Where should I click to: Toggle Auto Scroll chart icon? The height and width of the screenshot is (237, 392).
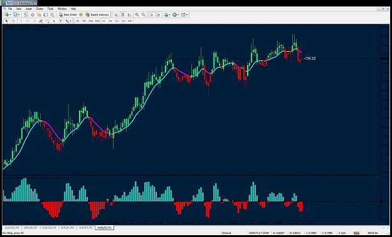tap(152, 15)
